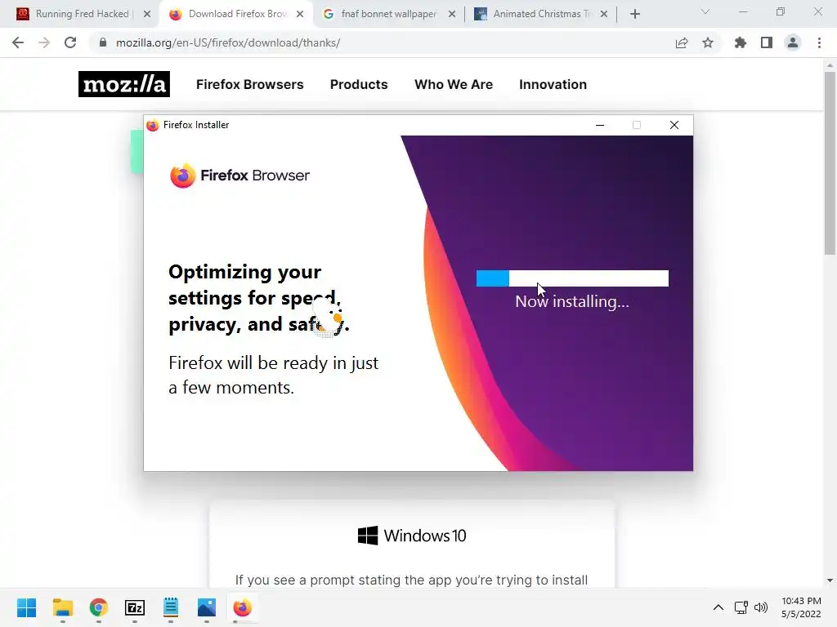This screenshot has width=837, height=627.
Task: Close the Download Firefox tab
Action: click(x=300, y=14)
